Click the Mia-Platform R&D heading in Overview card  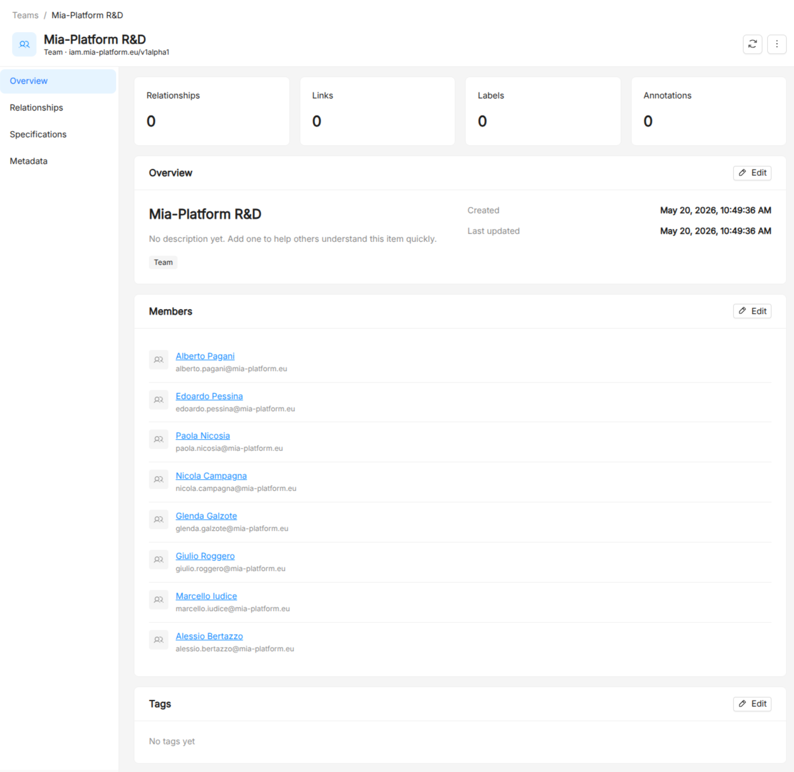tap(205, 214)
